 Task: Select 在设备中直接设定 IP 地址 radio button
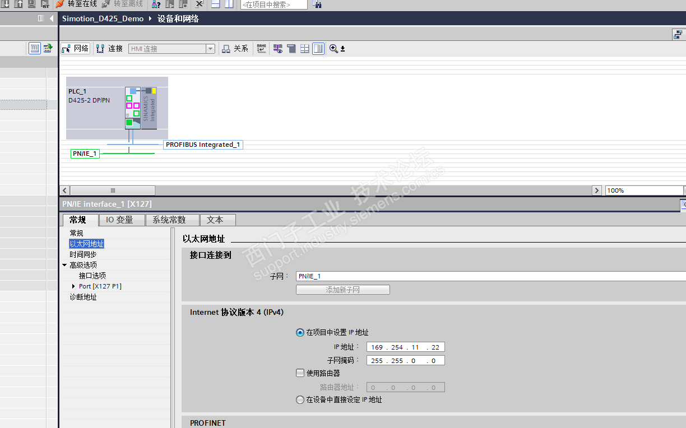[x=300, y=400]
